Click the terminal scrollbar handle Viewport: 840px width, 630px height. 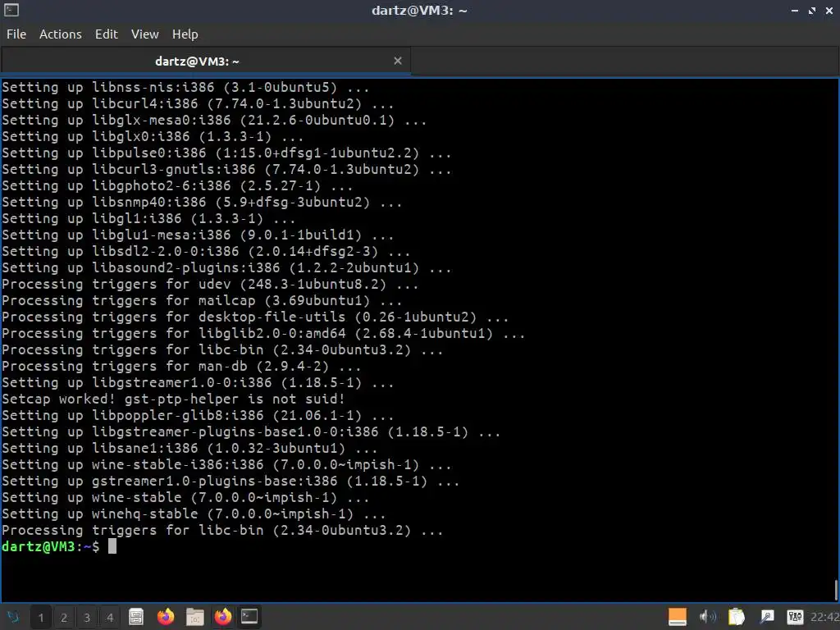[x=836, y=591]
